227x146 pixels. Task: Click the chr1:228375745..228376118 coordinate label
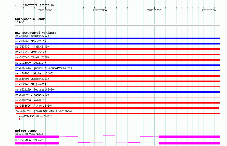tap(34, 5)
